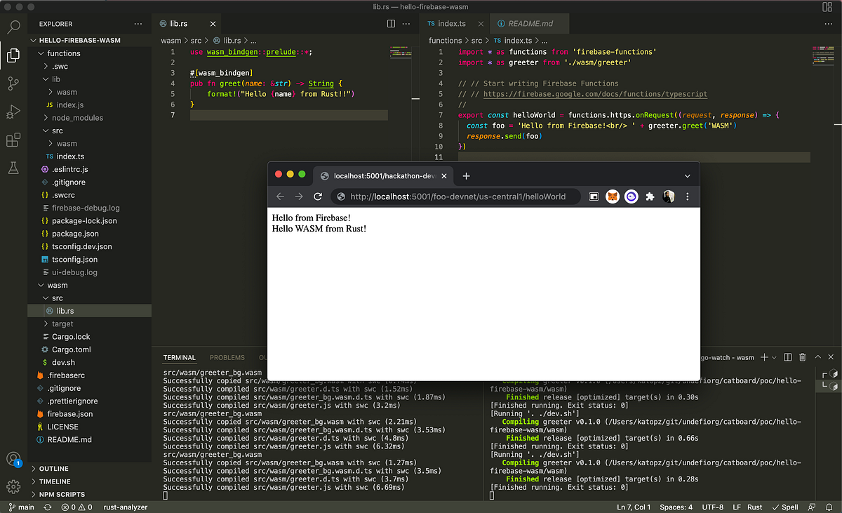Open the Manage gear icon
This screenshot has width=842, height=513.
pyautogui.click(x=13, y=486)
